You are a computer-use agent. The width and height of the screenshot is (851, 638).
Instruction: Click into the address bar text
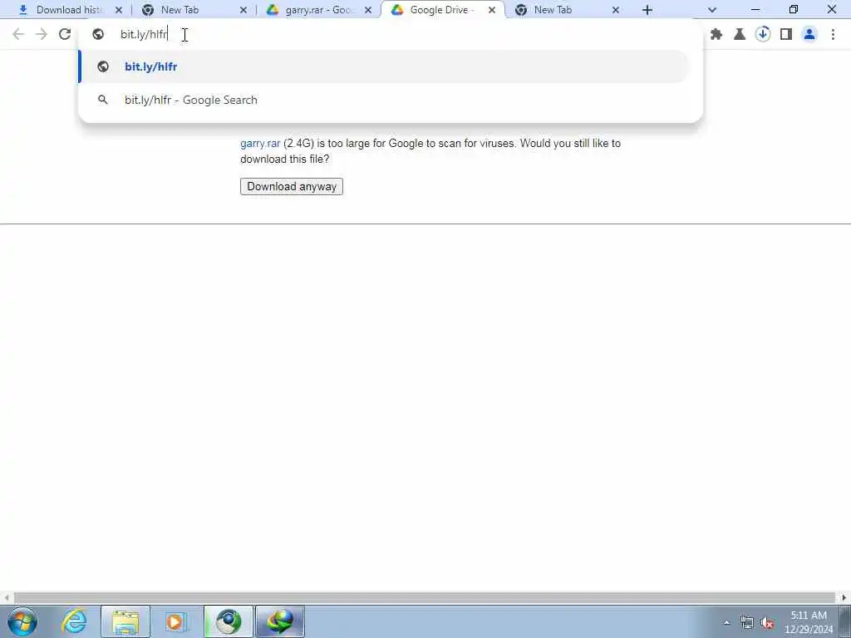[x=144, y=34]
